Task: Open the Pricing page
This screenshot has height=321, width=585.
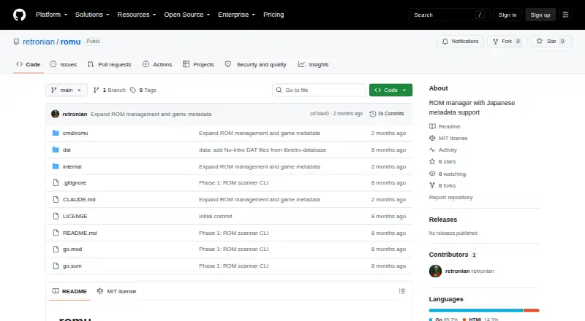Action: coord(273,15)
